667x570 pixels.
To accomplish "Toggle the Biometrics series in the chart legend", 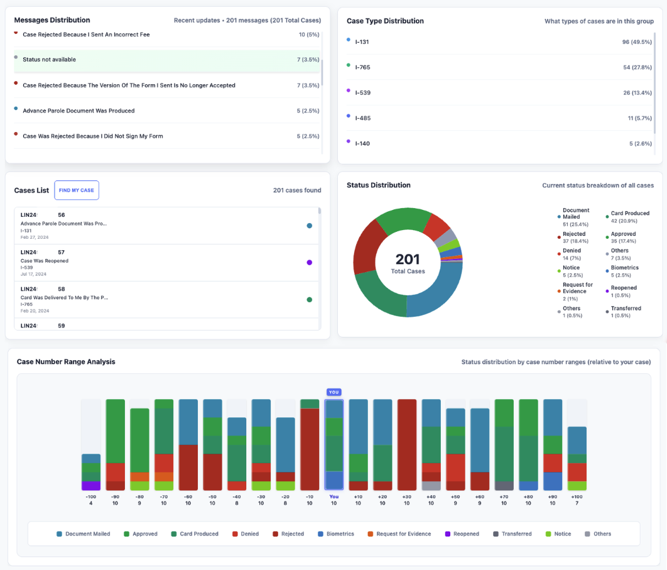I will coord(321,533).
